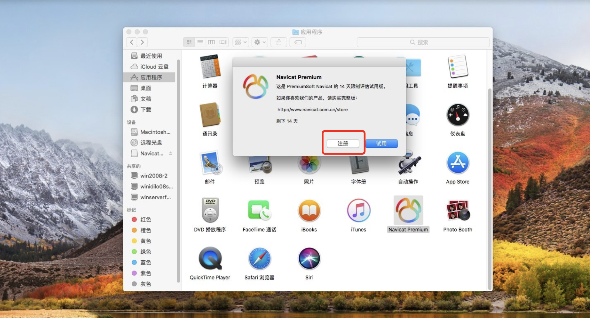Open the Siri app icon
This screenshot has width=590, height=318.
[x=309, y=259]
